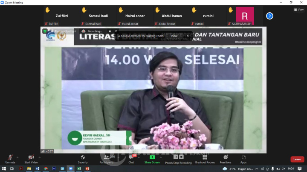
Task: Click View in waiting room notification
Action: (x=174, y=36)
